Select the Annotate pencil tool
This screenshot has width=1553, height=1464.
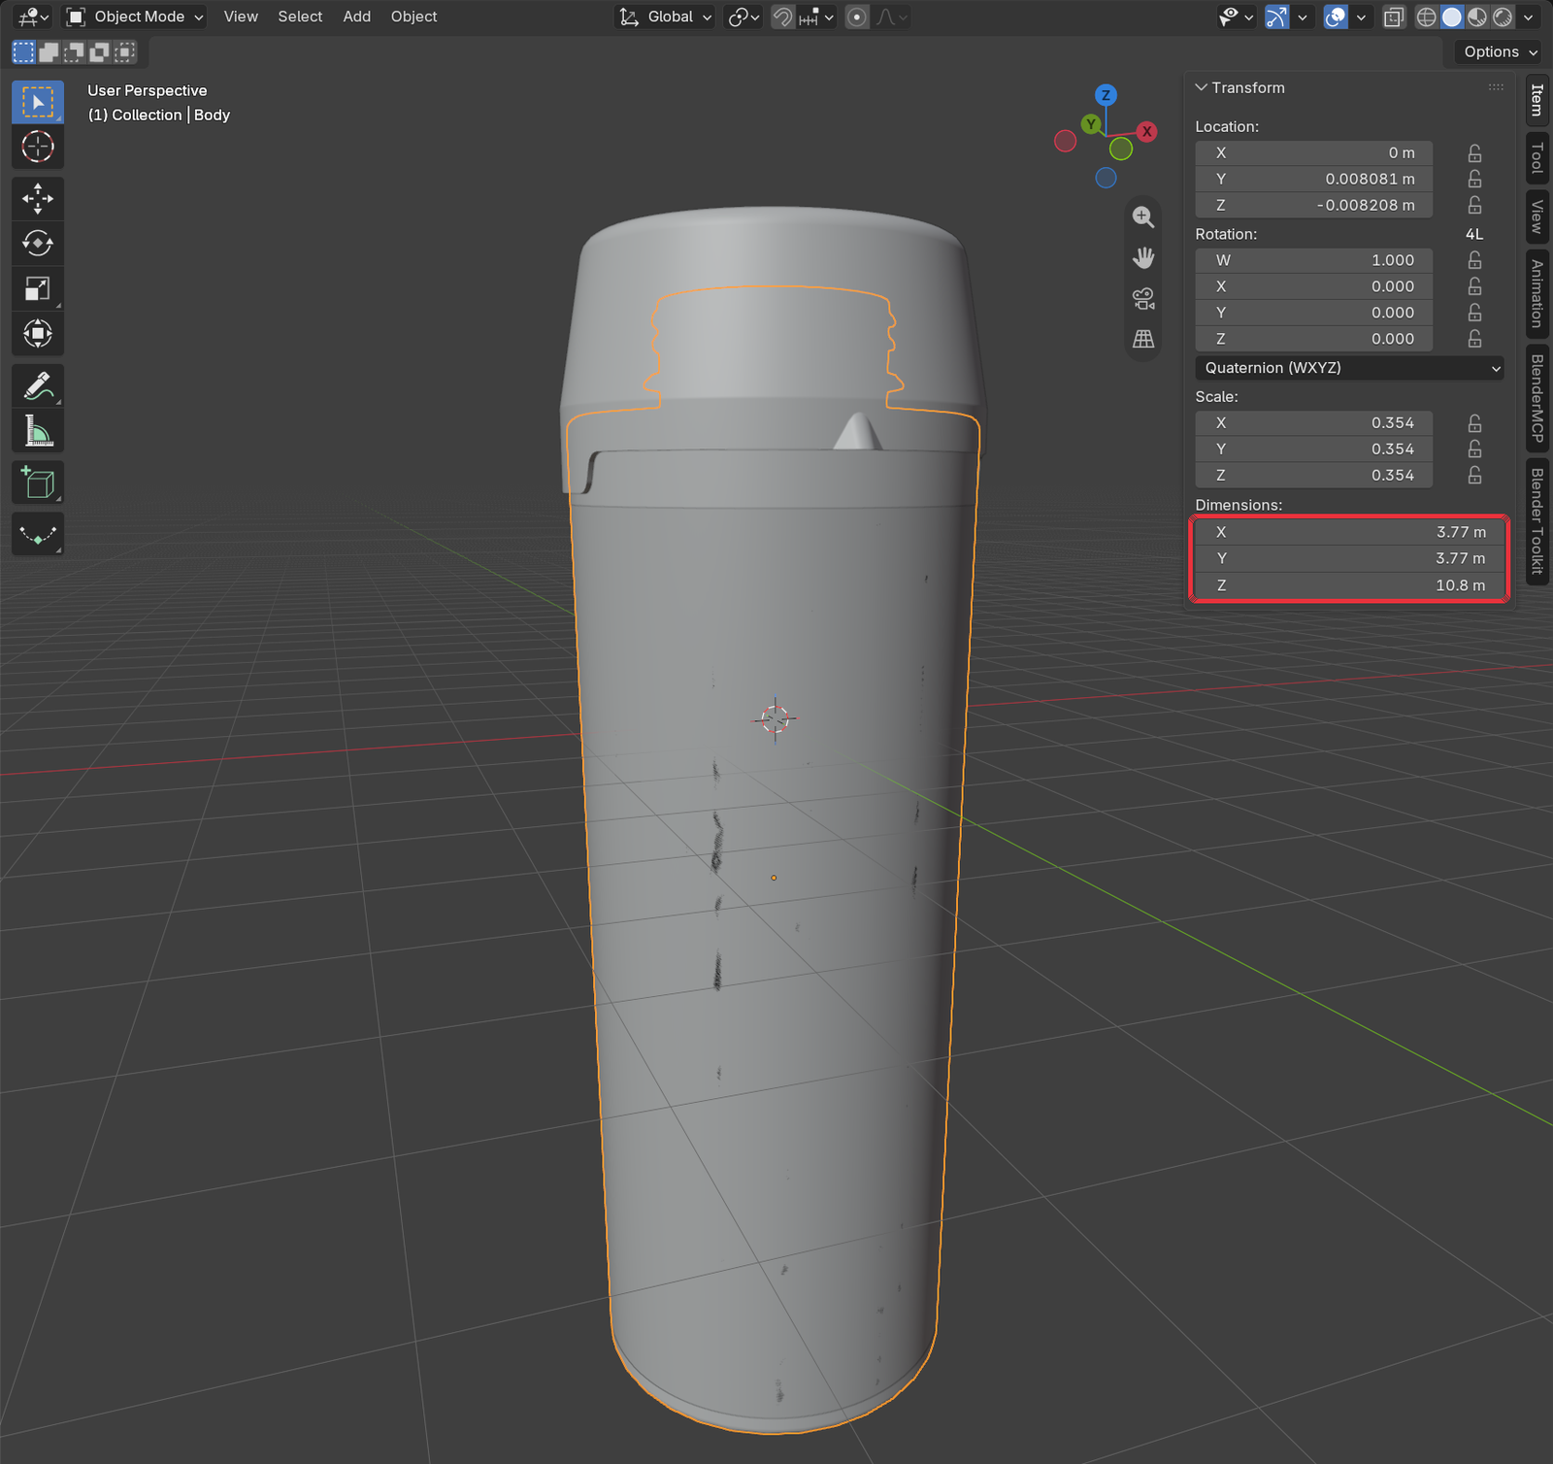[x=38, y=385]
